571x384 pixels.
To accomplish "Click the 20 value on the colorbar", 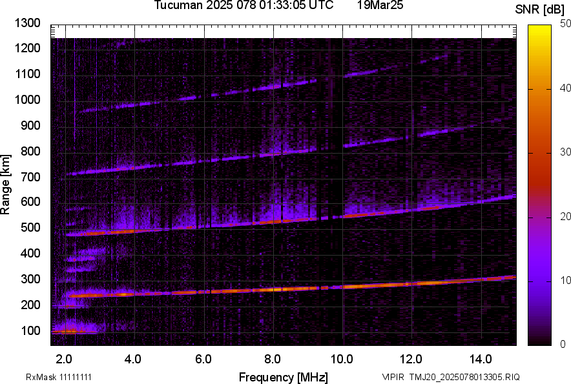I will point(565,216).
